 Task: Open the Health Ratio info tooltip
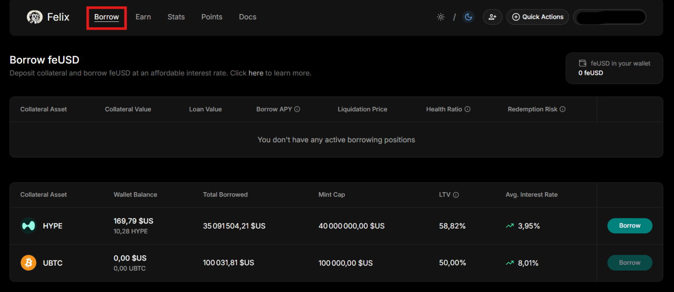click(x=467, y=109)
